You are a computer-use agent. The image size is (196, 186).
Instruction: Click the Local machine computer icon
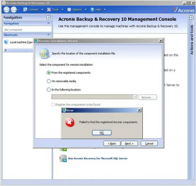pyautogui.click(x=6, y=42)
